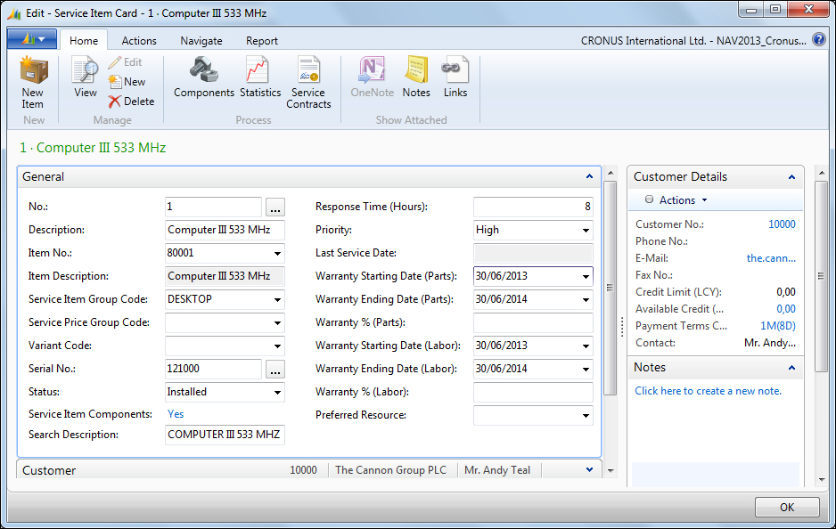
Task: Click the Search Description field
Action: pyautogui.click(x=225, y=435)
